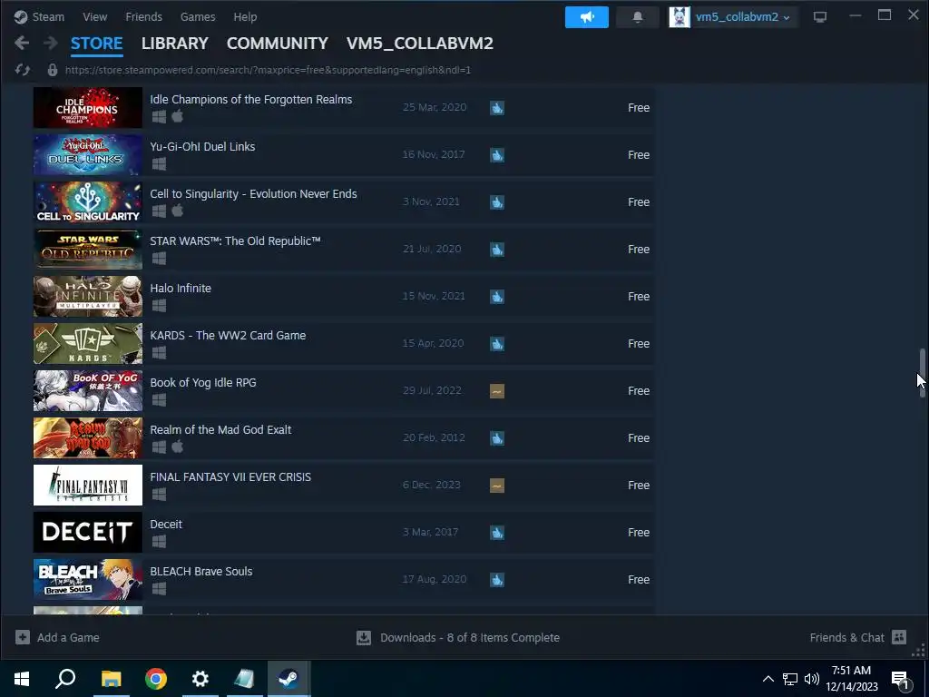Select the STORE tab
This screenshot has width=929, height=697.
[96, 44]
